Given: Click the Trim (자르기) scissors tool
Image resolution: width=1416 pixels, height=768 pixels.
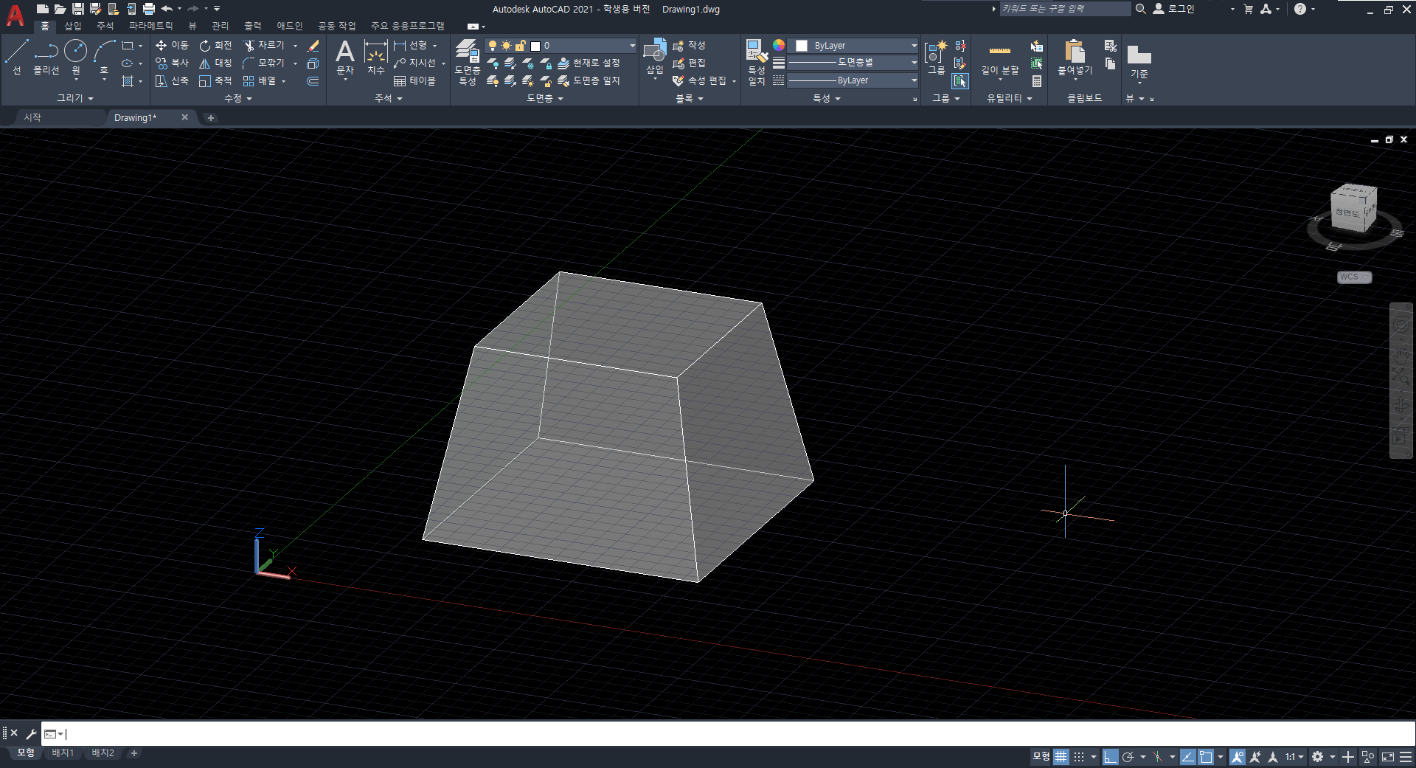Looking at the screenshot, I should [x=263, y=46].
